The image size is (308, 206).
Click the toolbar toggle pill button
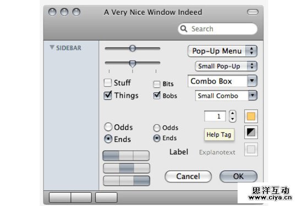(252, 12)
